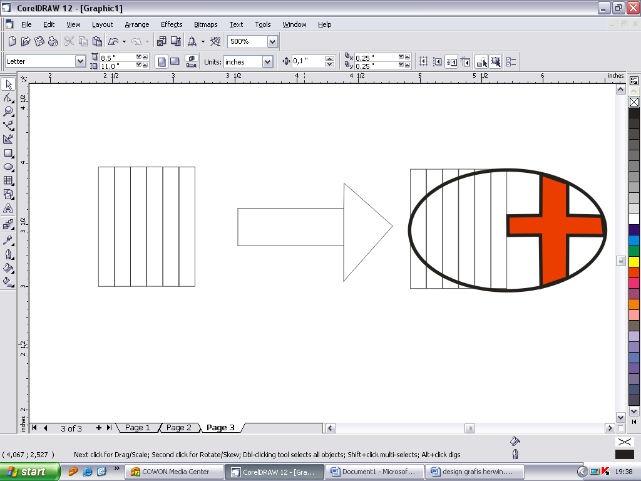Viewport: 641px width, 481px height.
Task: Open the Effects menu
Action: 172,24
